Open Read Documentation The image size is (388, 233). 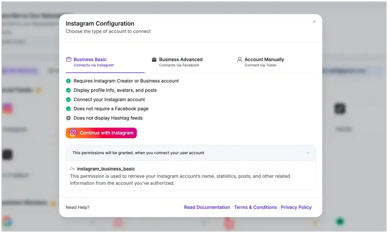(x=207, y=207)
